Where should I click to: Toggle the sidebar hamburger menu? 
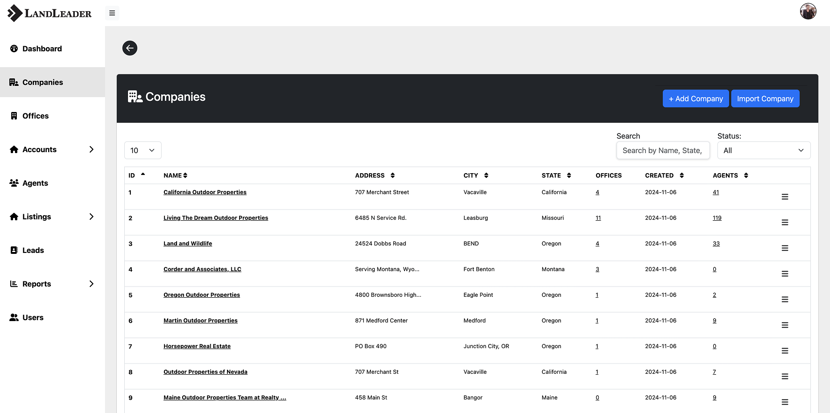pyautogui.click(x=112, y=13)
